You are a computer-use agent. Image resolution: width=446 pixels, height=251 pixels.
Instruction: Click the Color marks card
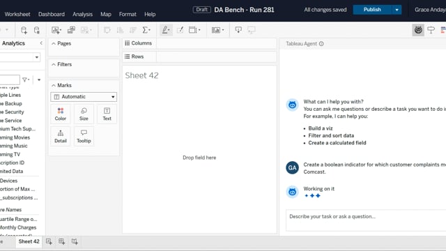point(61,114)
